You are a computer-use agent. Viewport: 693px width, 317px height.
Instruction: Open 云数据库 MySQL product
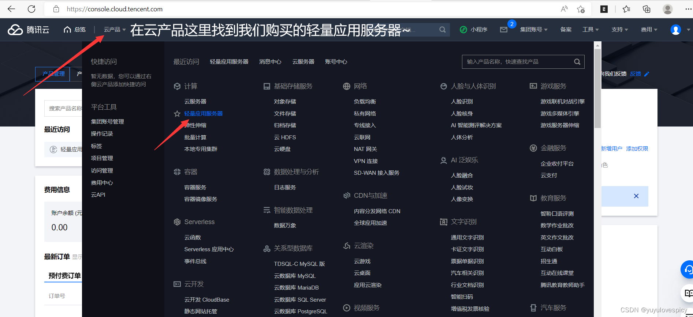coord(295,276)
